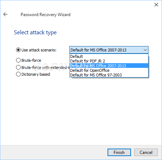Collapse the attack scenario combo box field
This screenshot has width=162, height=160.
tap(109, 50)
